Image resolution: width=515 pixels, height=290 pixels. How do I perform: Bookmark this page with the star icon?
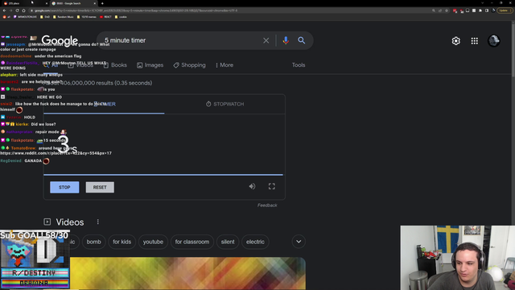click(x=447, y=10)
